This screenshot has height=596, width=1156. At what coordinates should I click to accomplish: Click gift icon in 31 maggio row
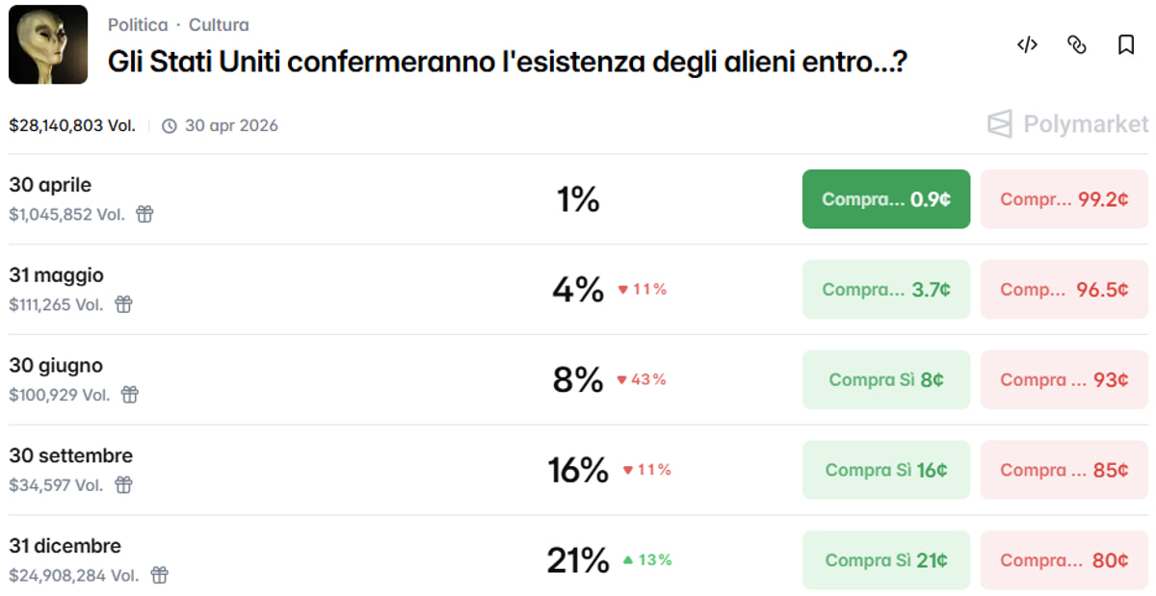[123, 304]
